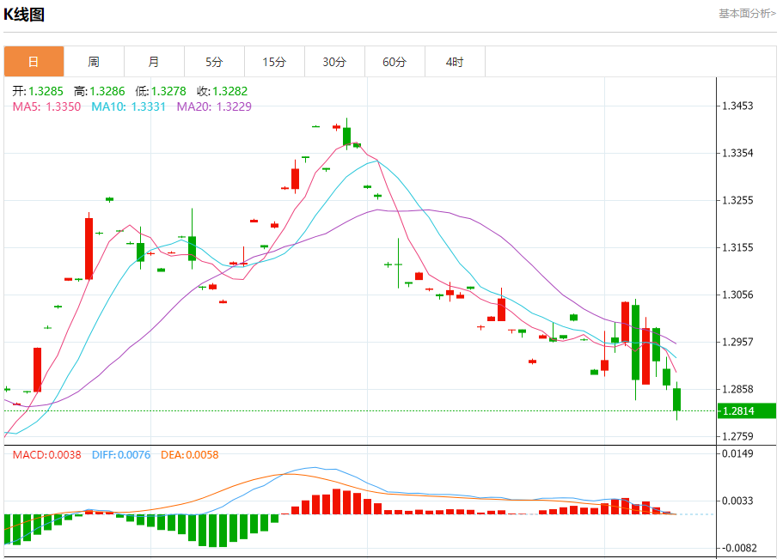Click the 1.2858 price axis label
This screenshot has width=783, height=559.
point(737,389)
